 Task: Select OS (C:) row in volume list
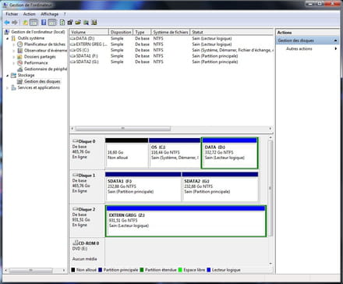tap(171, 50)
